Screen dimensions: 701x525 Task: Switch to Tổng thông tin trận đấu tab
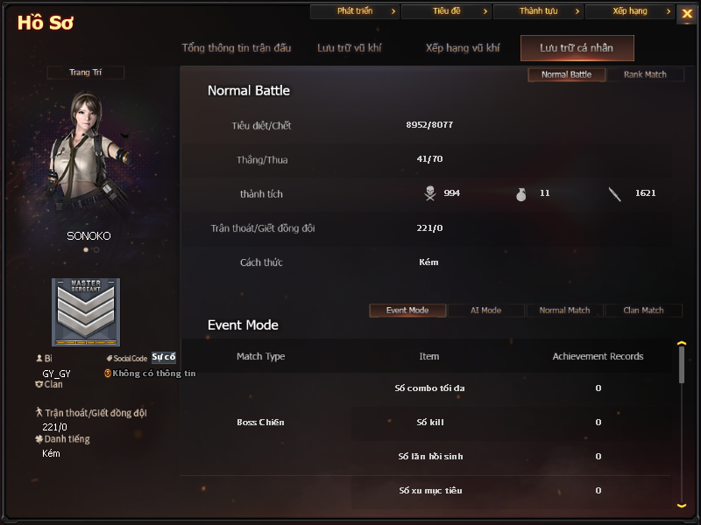[236, 48]
